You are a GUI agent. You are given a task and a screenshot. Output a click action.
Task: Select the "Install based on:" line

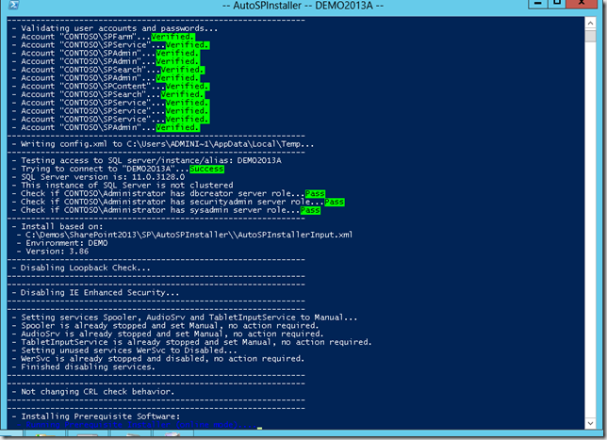click(57, 226)
